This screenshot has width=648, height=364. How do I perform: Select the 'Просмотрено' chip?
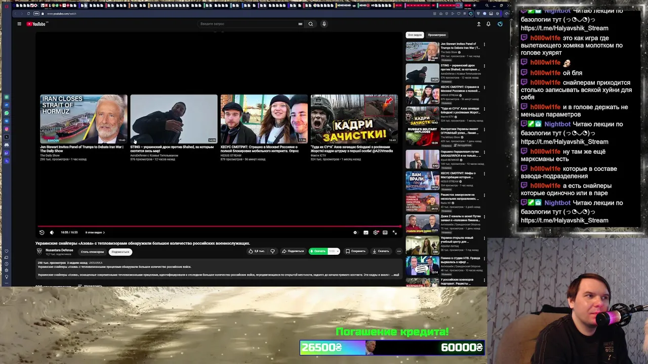pyautogui.click(x=437, y=35)
